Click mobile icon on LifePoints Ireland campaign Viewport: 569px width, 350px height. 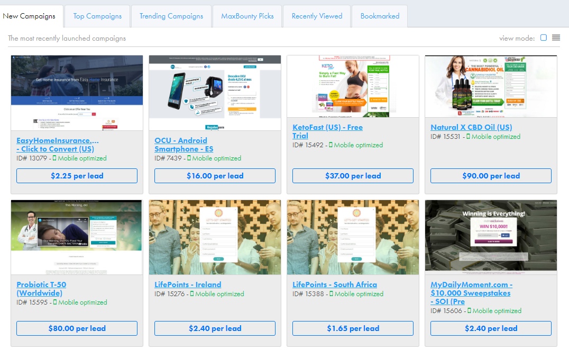[x=192, y=294]
